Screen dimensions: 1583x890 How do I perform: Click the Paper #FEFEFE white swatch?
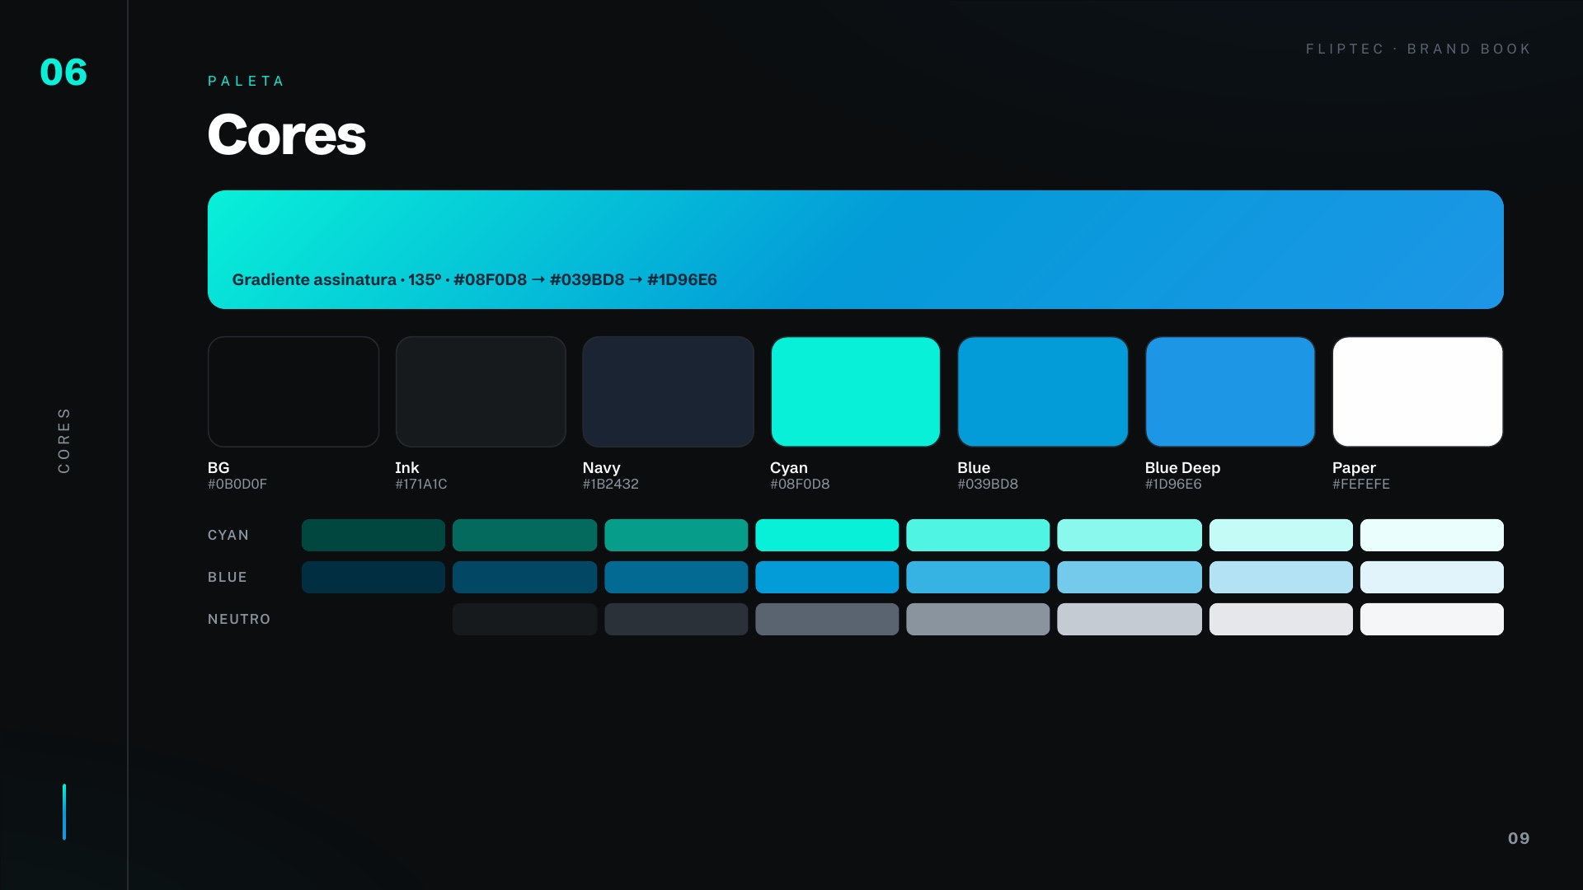1418,391
